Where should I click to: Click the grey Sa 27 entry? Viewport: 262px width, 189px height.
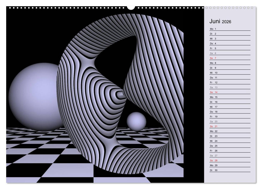214,156
